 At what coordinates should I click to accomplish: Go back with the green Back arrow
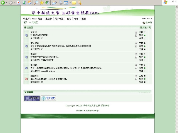(x=3, y=2)
